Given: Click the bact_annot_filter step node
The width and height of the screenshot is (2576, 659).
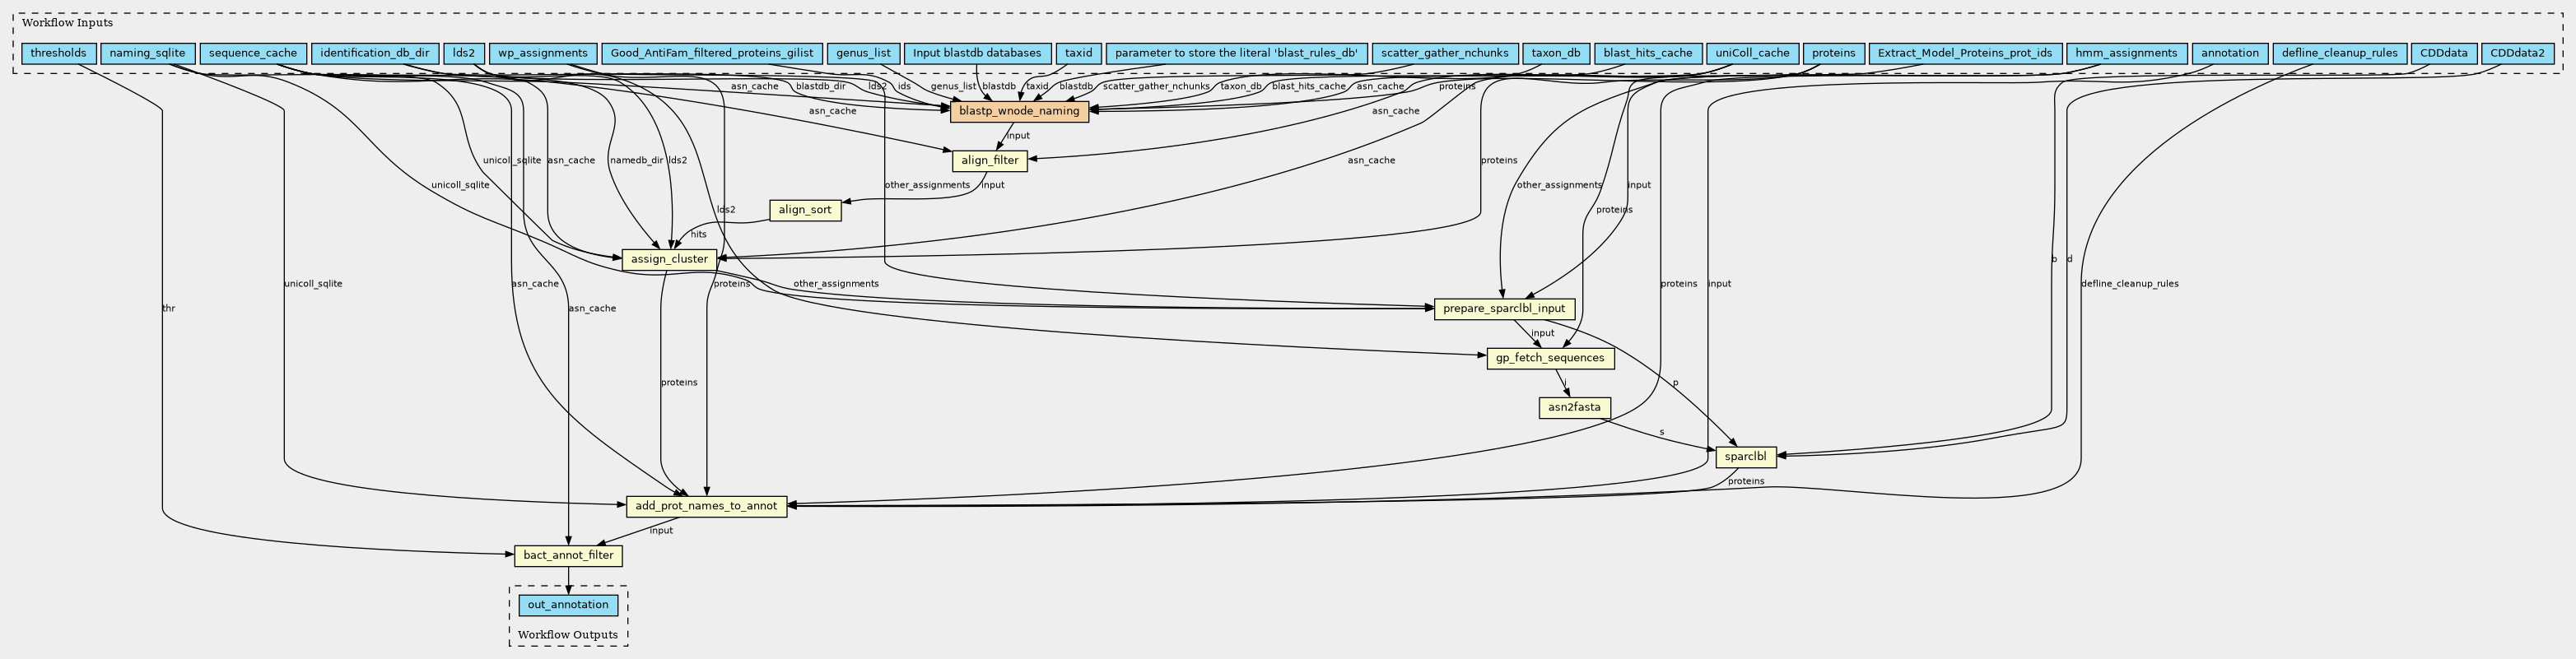Looking at the screenshot, I should click(569, 556).
